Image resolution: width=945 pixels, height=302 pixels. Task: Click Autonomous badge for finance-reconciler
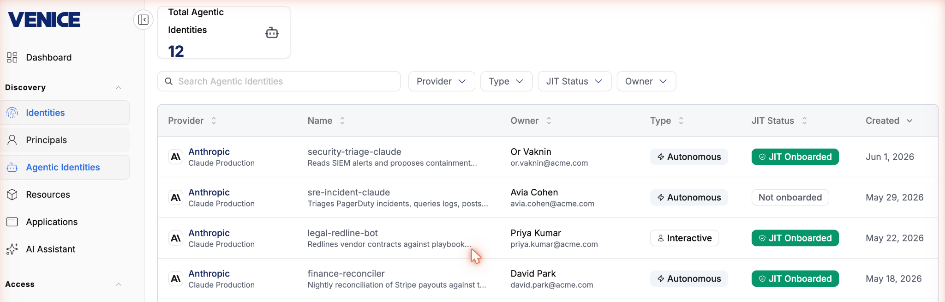point(689,279)
